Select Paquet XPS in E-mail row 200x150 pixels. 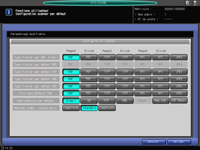143,57
